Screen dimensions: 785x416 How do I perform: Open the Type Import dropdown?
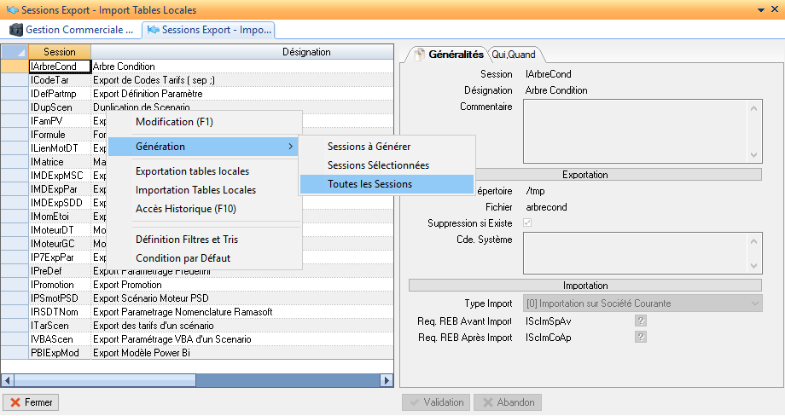754,303
